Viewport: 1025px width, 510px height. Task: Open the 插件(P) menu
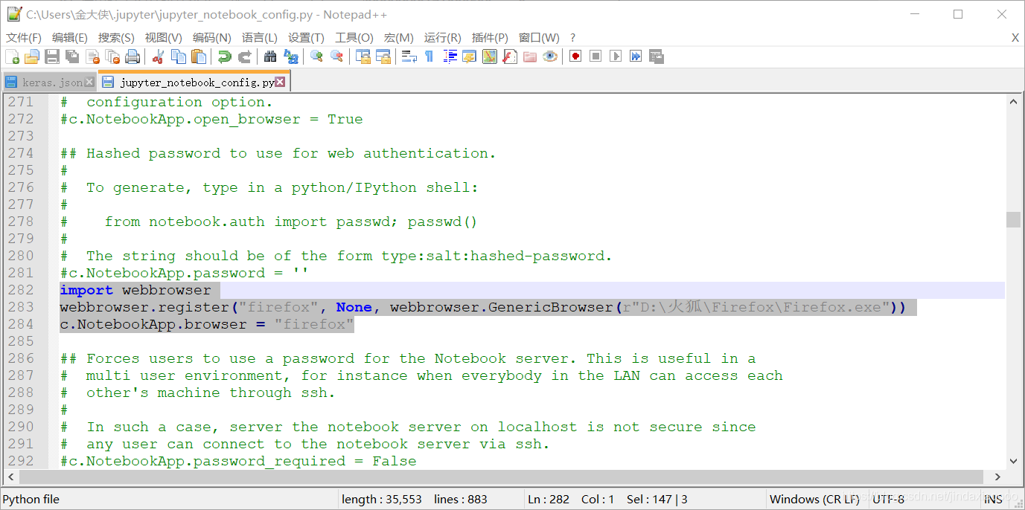[x=488, y=37]
